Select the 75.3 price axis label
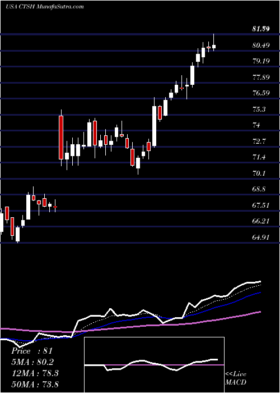The image size is (280, 393). point(259,109)
